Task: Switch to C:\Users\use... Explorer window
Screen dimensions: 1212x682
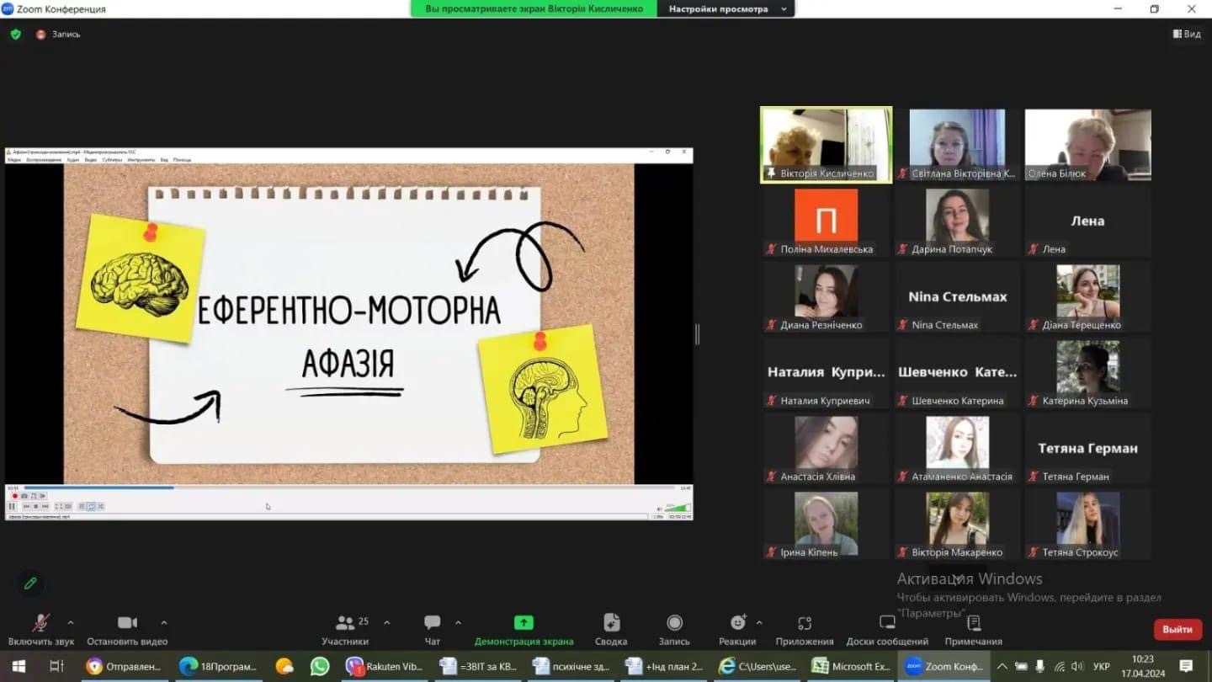Action: tap(758, 666)
